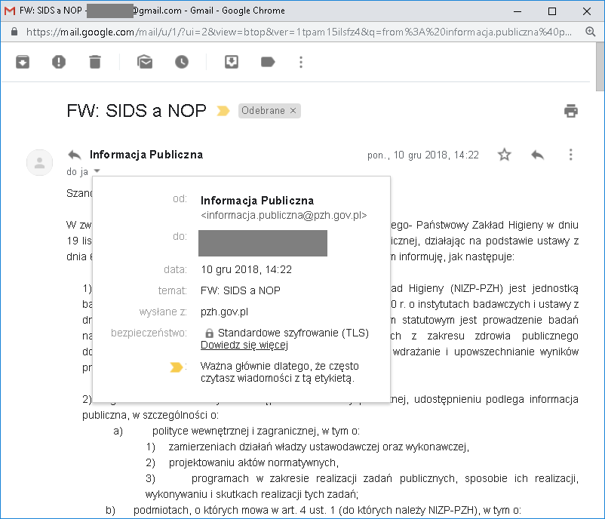The height and width of the screenshot is (519, 605).
Task: Remove the Odebrane label with its X
Action: (x=294, y=111)
